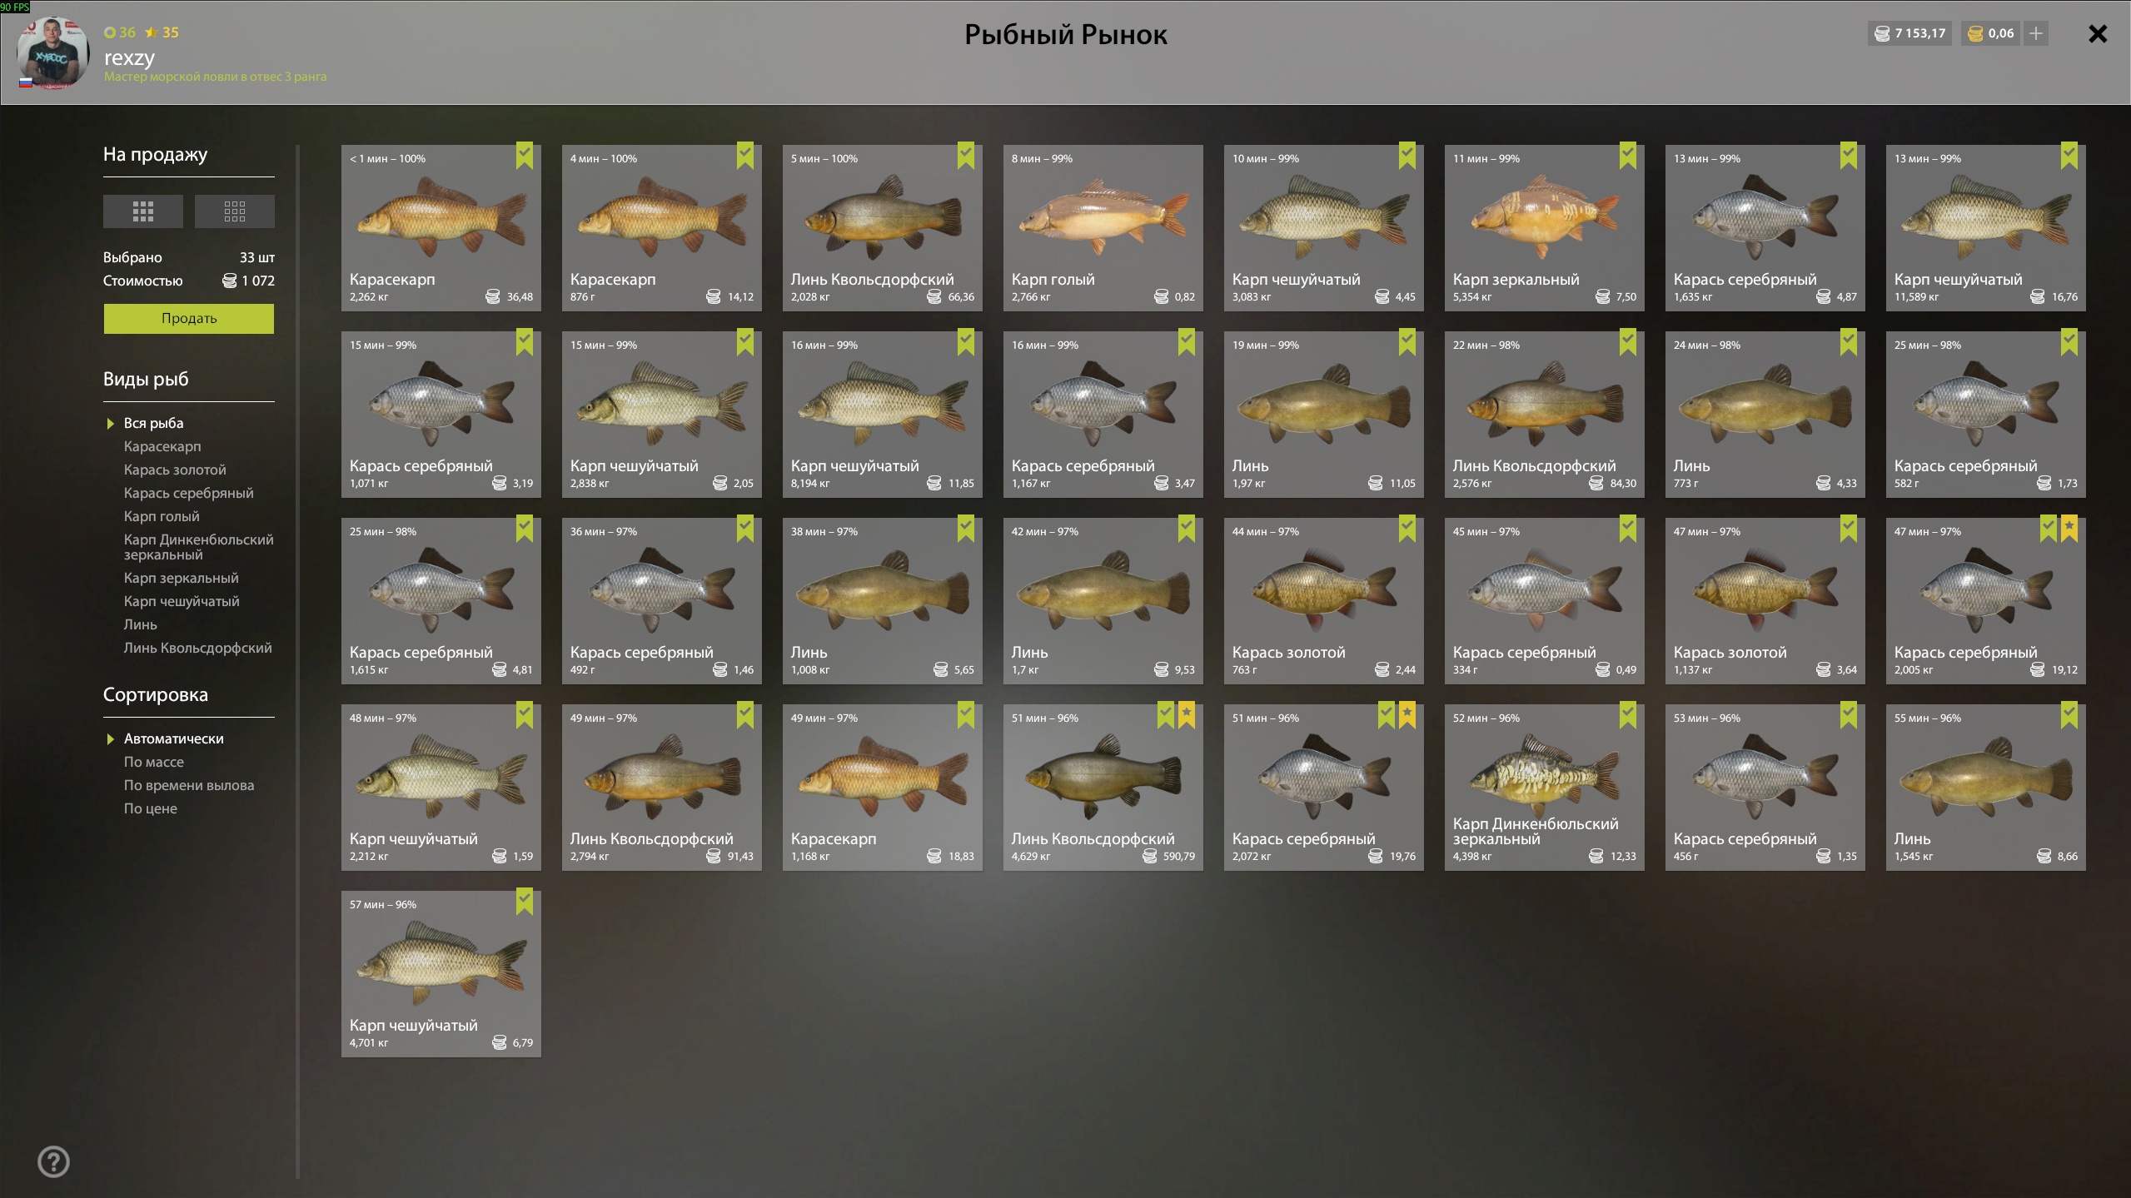Click the silver coins balance icon
Image resolution: width=2131 pixels, height=1198 pixels.
1882,33
